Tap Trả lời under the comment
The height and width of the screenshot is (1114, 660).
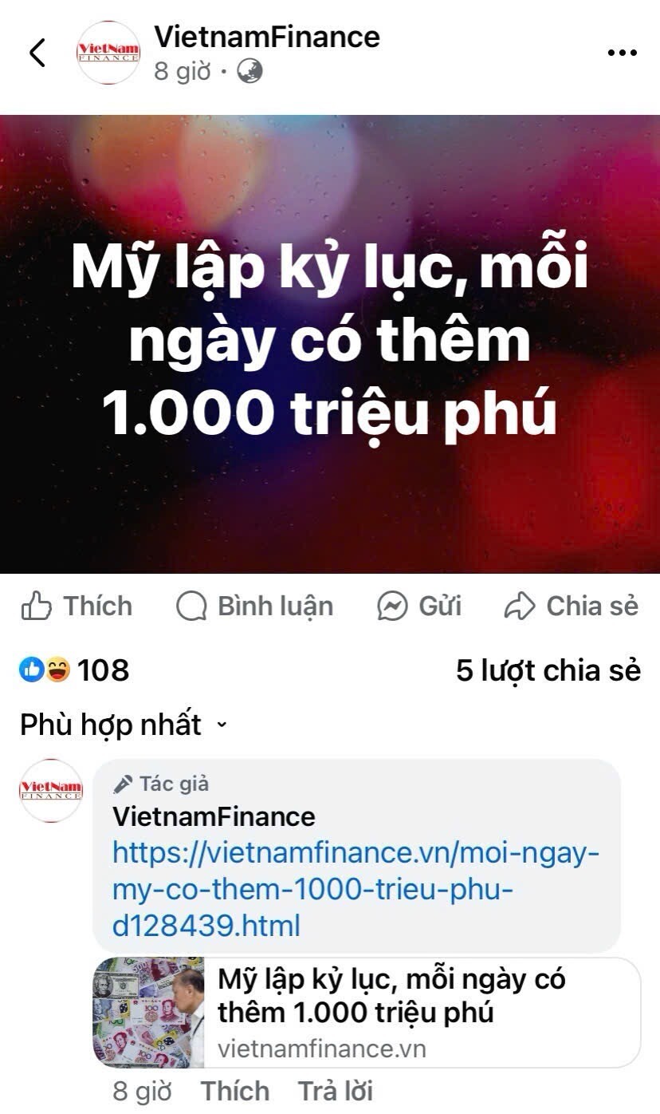coord(335,1091)
